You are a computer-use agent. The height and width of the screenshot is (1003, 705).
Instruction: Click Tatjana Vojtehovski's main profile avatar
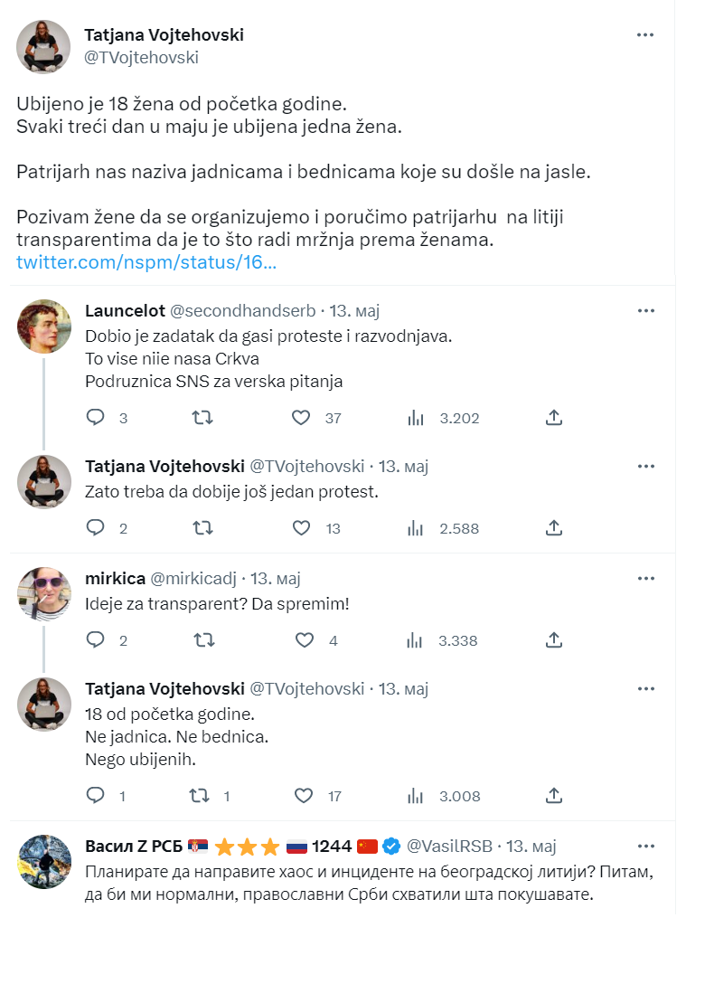point(43,47)
